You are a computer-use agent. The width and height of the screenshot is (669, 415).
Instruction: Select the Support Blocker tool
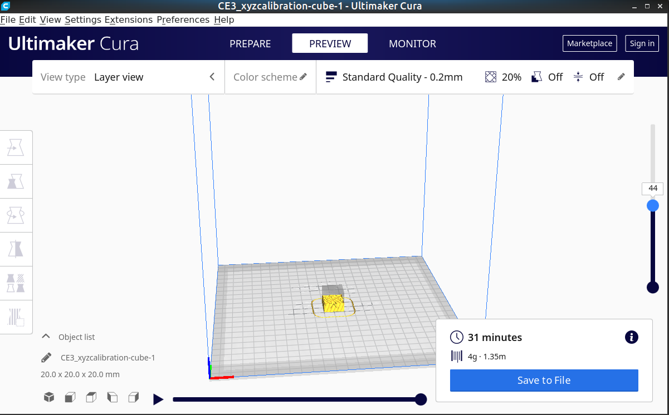[16, 317]
